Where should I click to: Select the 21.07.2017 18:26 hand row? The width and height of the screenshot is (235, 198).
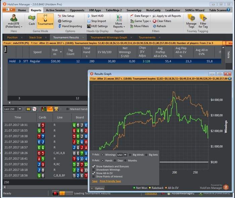[x=45, y=153]
